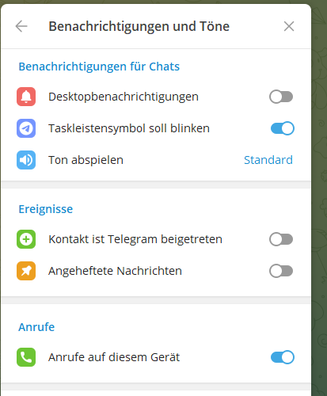Turn off Anrufe auf diesem Gerät switch
The image size is (327, 396).
[283, 357]
